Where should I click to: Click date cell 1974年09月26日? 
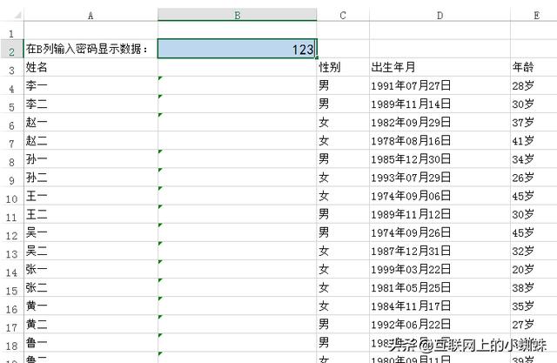point(440,232)
